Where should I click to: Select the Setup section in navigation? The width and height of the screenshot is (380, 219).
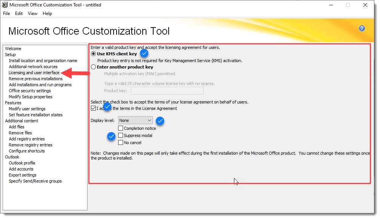point(10,55)
